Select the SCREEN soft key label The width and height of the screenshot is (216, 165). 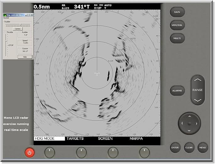pyautogui.click(x=105, y=139)
